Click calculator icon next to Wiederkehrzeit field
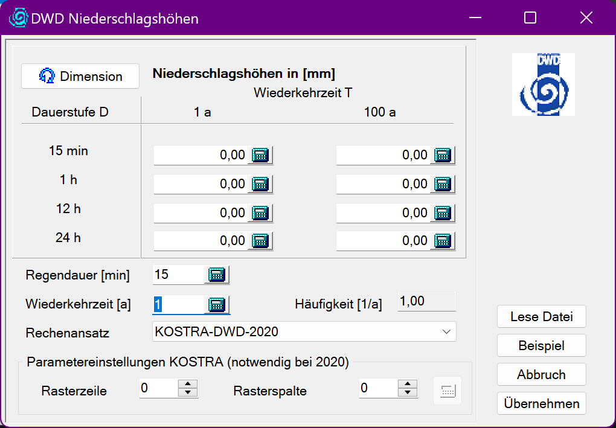 [217, 304]
